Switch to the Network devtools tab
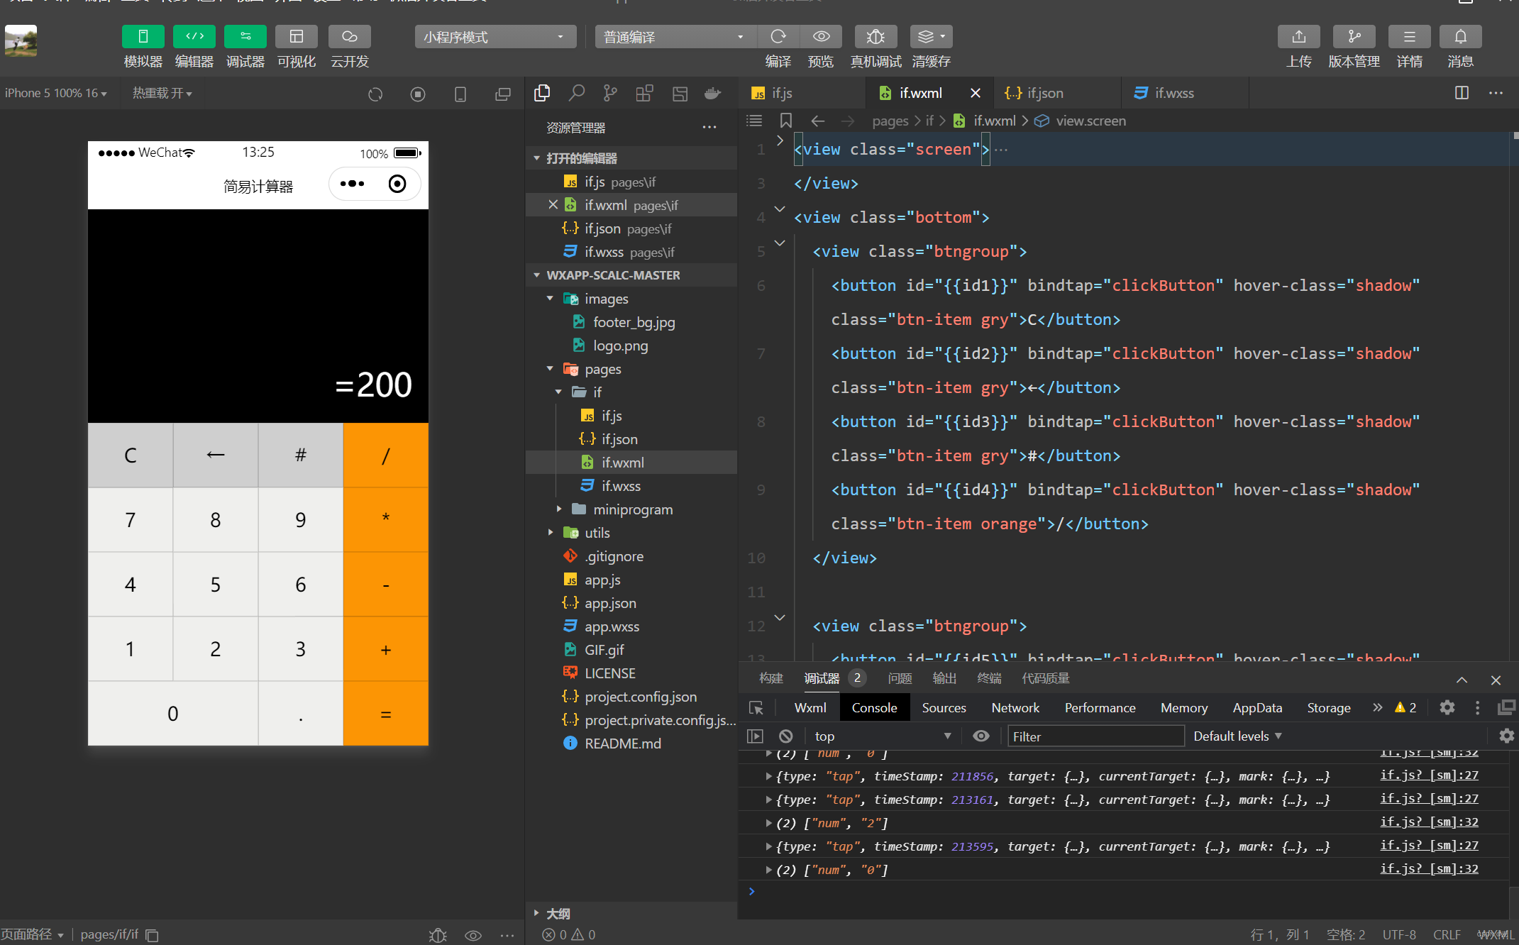 pos(1015,708)
